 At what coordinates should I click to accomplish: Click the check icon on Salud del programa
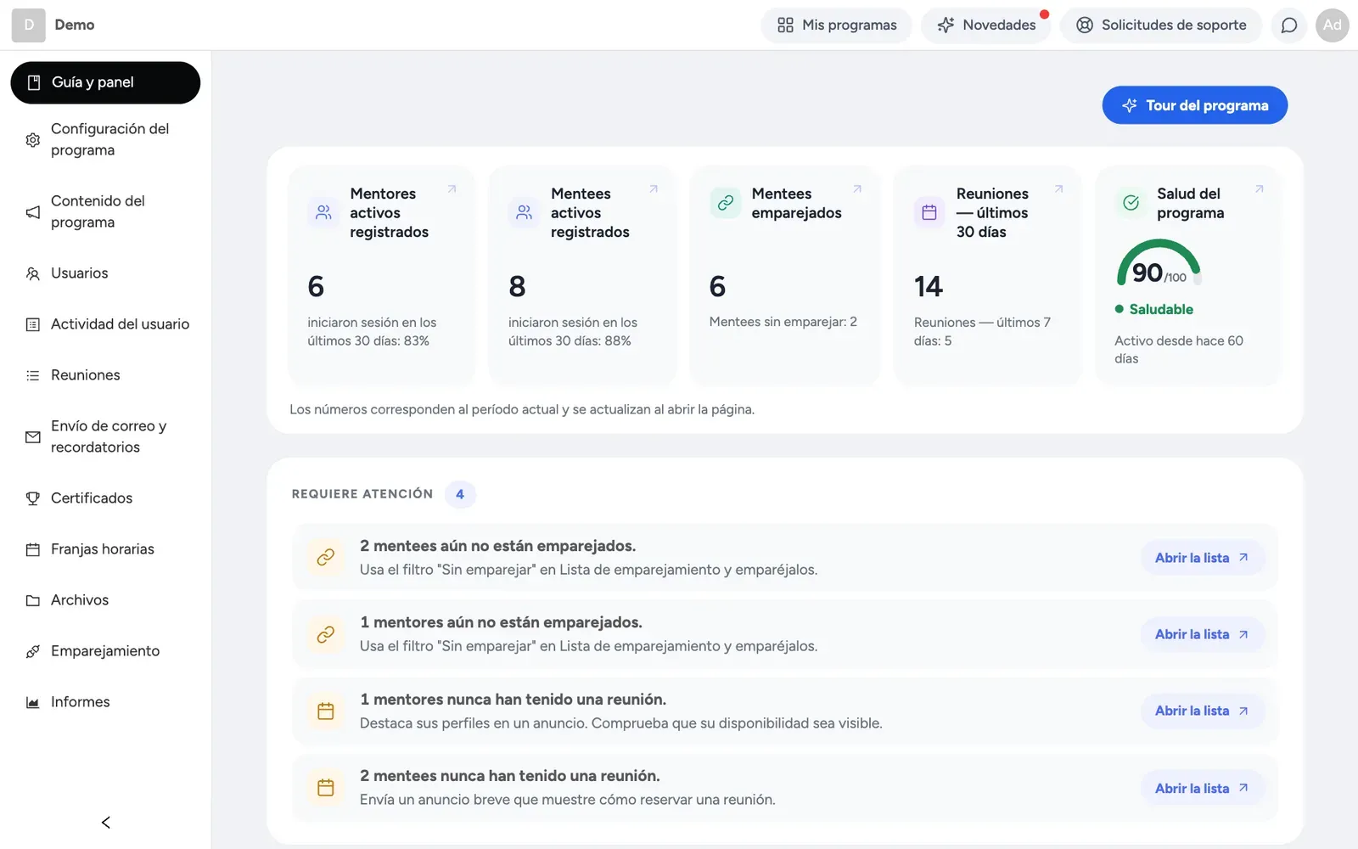1131,203
